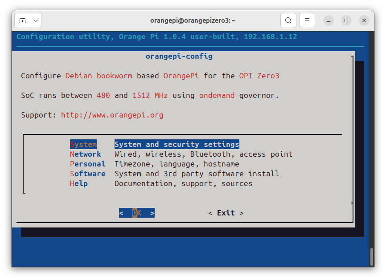Image resolution: width=386 pixels, height=280 pixels.
Task: Maximize the terminal window
Action: [346, 20]
